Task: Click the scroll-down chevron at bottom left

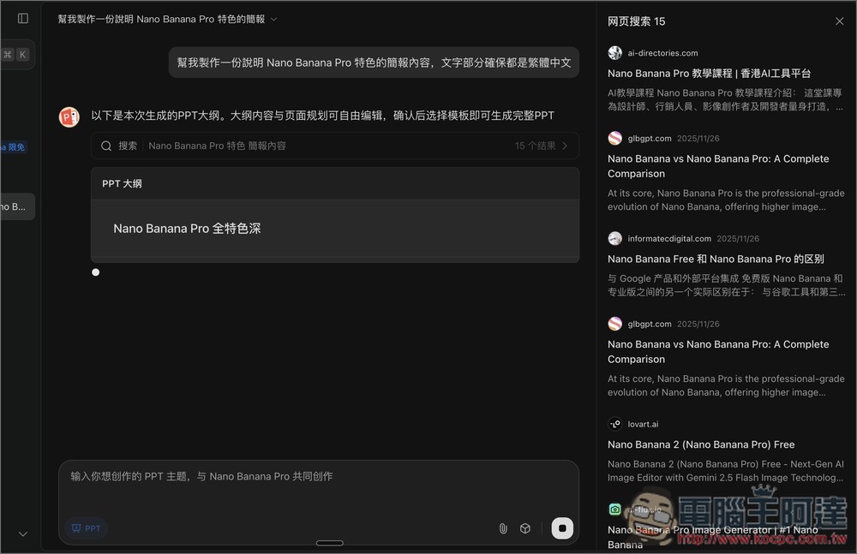Action: (x=22, y=533)
